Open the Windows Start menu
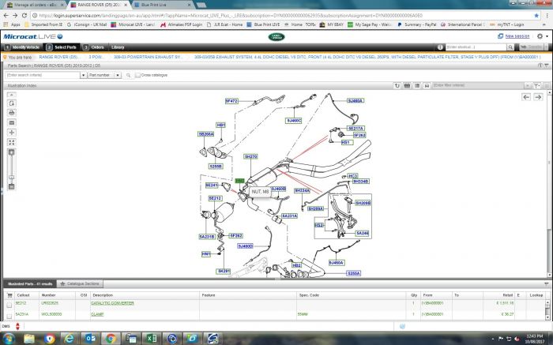 click(x=9, y=339)
